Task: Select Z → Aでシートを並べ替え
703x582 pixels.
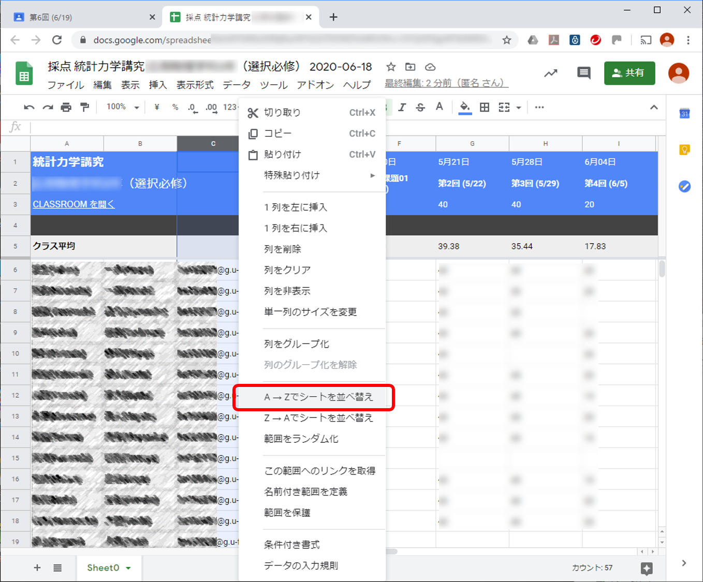Action: tap(312, 417)
